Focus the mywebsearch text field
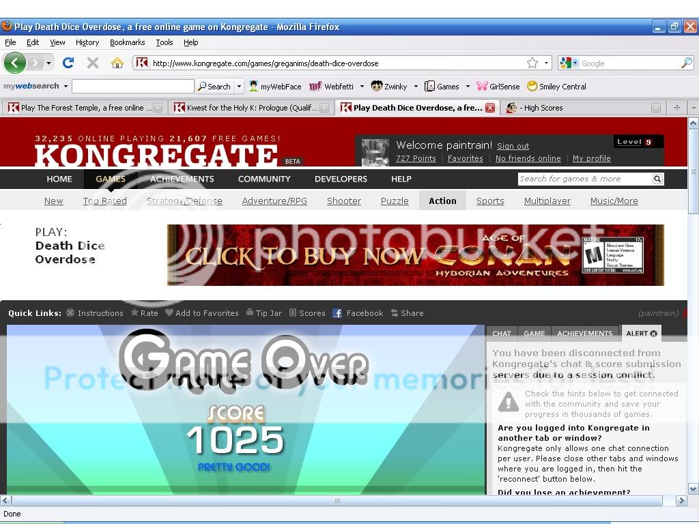 [x=133, y=86]
